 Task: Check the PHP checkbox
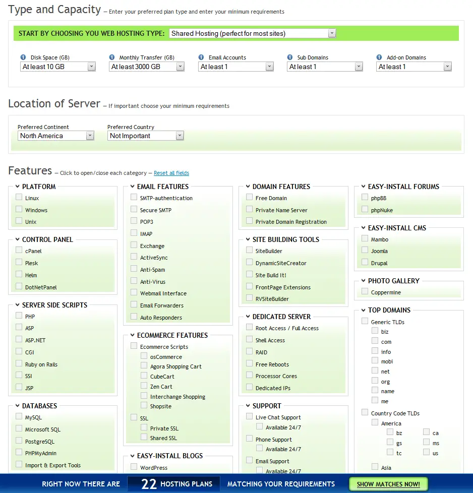19,316
